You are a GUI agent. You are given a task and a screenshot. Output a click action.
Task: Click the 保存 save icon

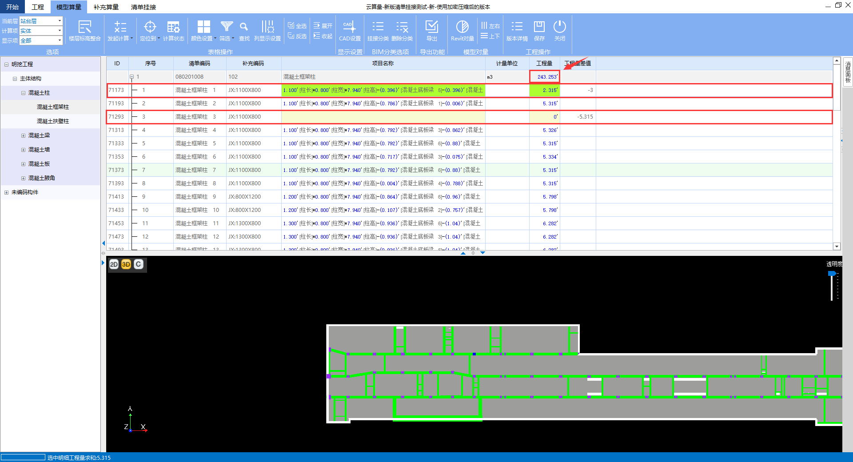539,30
